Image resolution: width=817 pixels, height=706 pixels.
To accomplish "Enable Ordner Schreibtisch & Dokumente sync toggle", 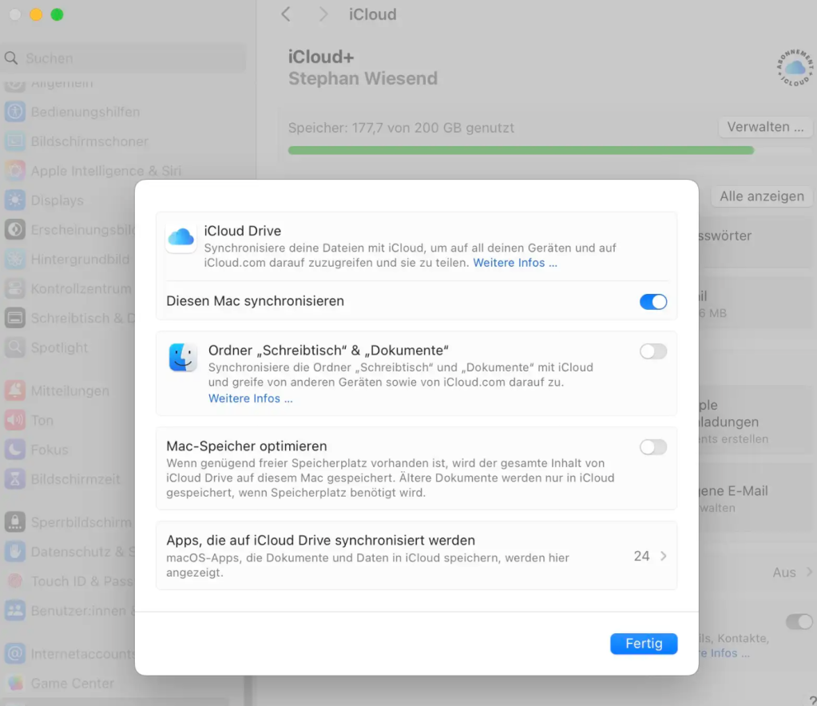I will click(652, 351).
